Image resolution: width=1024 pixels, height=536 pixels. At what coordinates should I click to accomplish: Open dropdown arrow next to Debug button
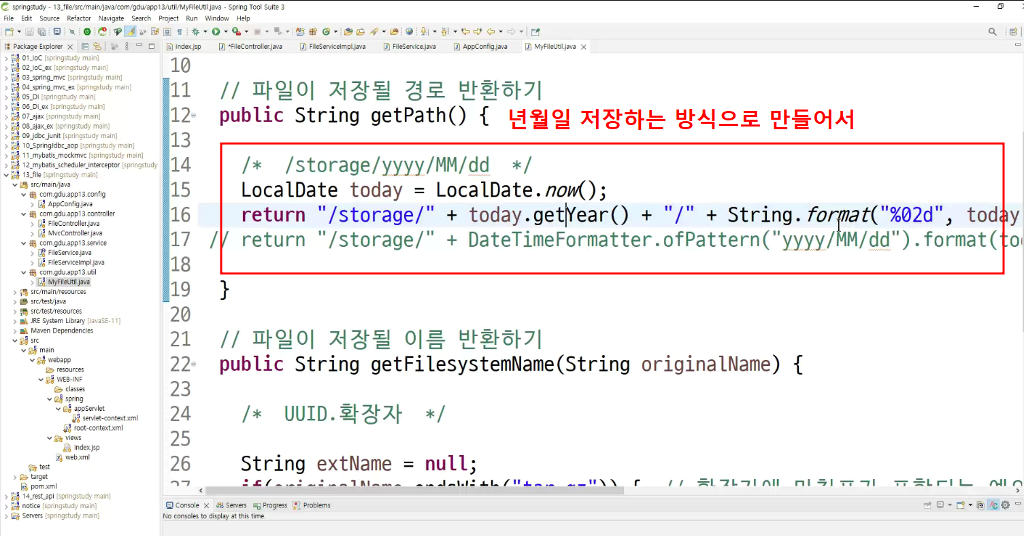click(205, 31)
